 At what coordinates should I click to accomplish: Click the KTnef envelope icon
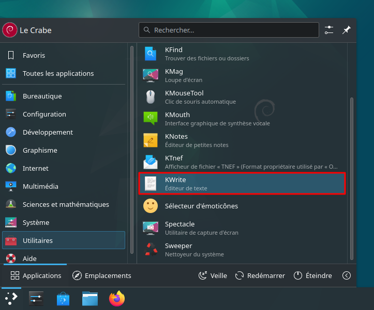pos(151,162)
